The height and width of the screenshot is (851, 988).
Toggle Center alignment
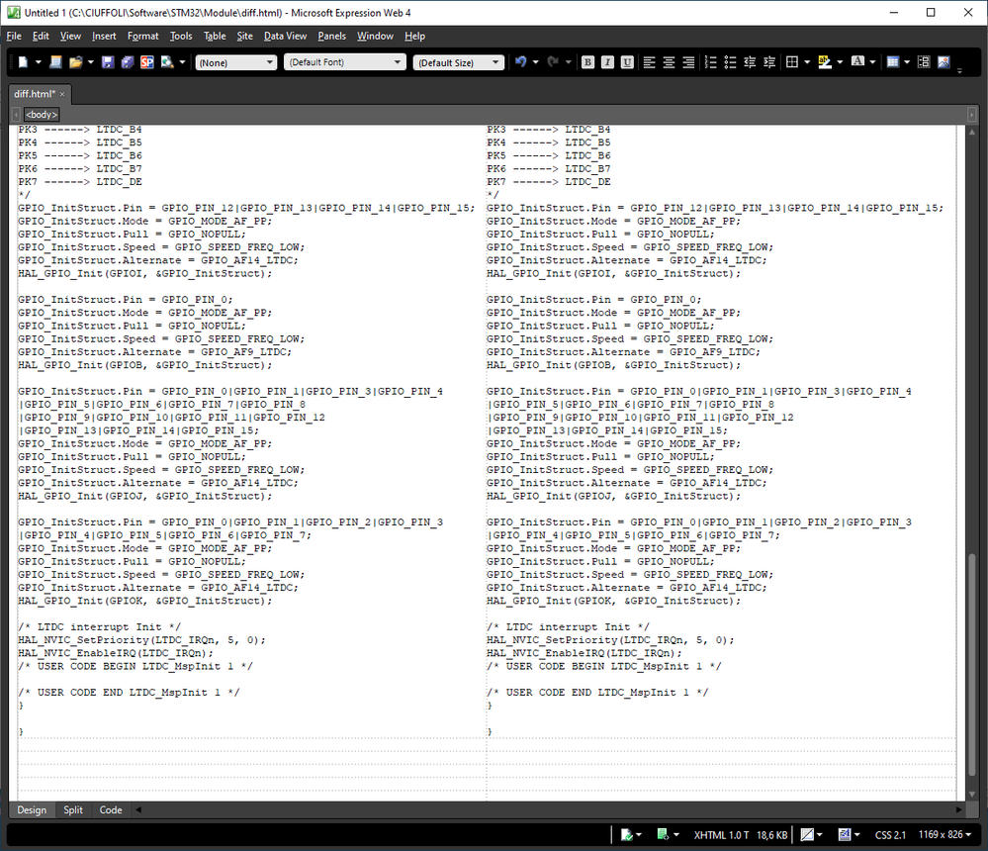pyautogui.click(x=669, y=62)
